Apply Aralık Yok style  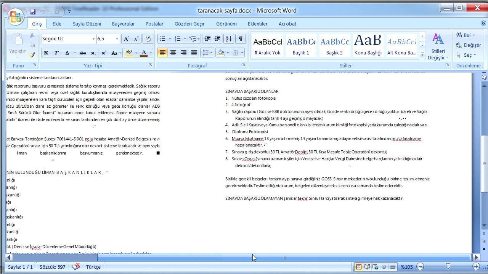pos(267,45)
